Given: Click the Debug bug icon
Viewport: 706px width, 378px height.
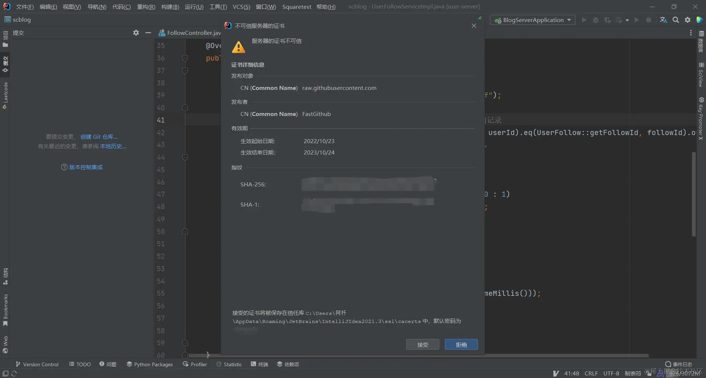Looking at the screenshot, I should click(x=596, y=20).
